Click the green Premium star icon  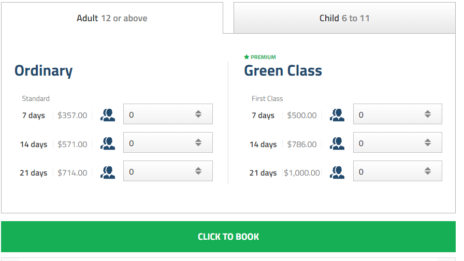click(x=247, y=57)
